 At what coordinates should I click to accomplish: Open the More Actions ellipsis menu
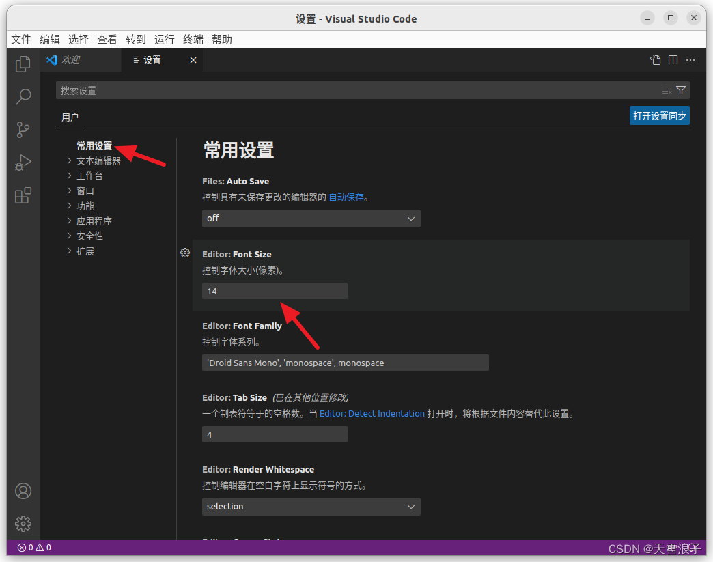(690, 60)
